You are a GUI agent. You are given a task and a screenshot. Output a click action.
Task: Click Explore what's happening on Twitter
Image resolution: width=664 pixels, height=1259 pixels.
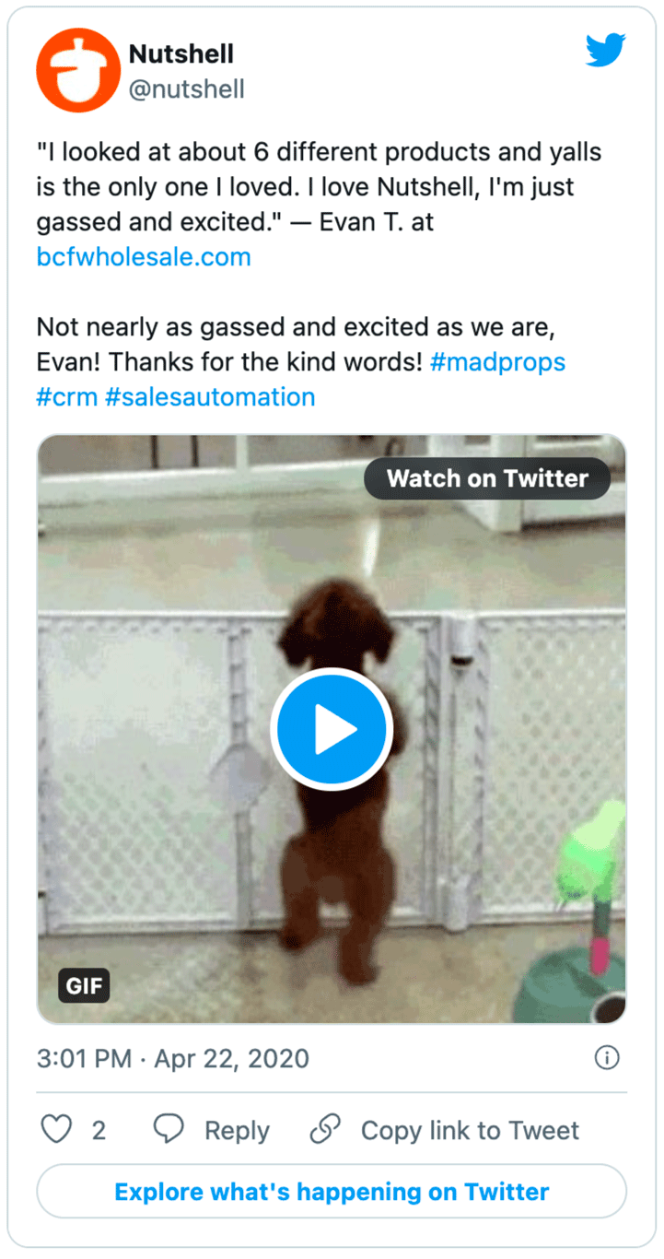click(x=332, y=1192)
